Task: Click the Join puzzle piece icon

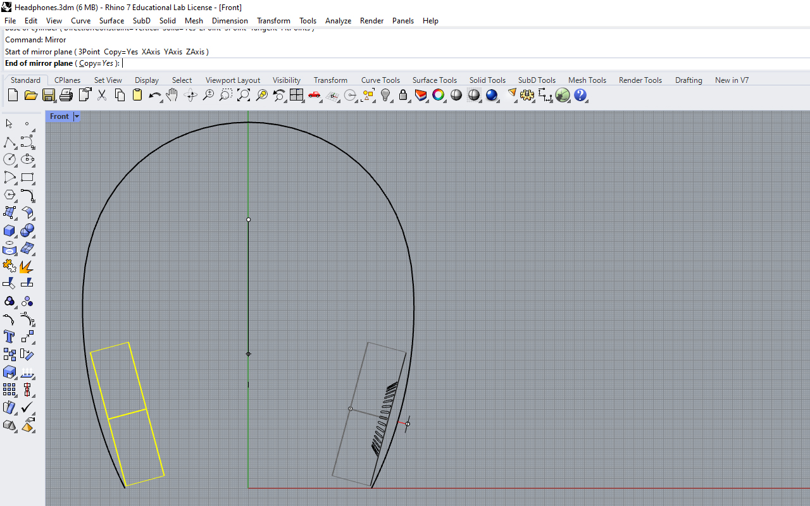Action: tap(9, 266)
